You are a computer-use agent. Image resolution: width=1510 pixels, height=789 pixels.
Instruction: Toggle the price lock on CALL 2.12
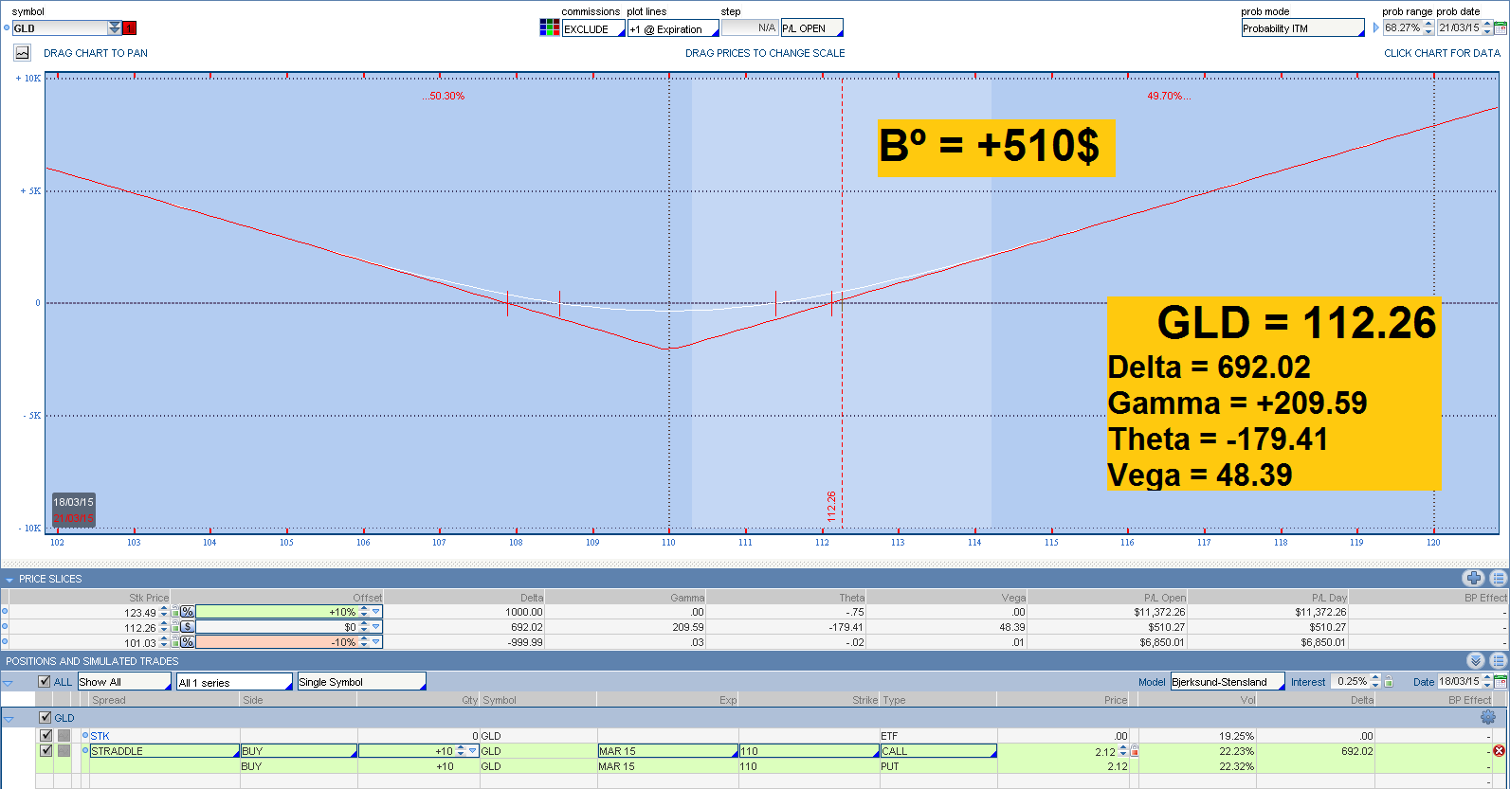coord(1134,751)
